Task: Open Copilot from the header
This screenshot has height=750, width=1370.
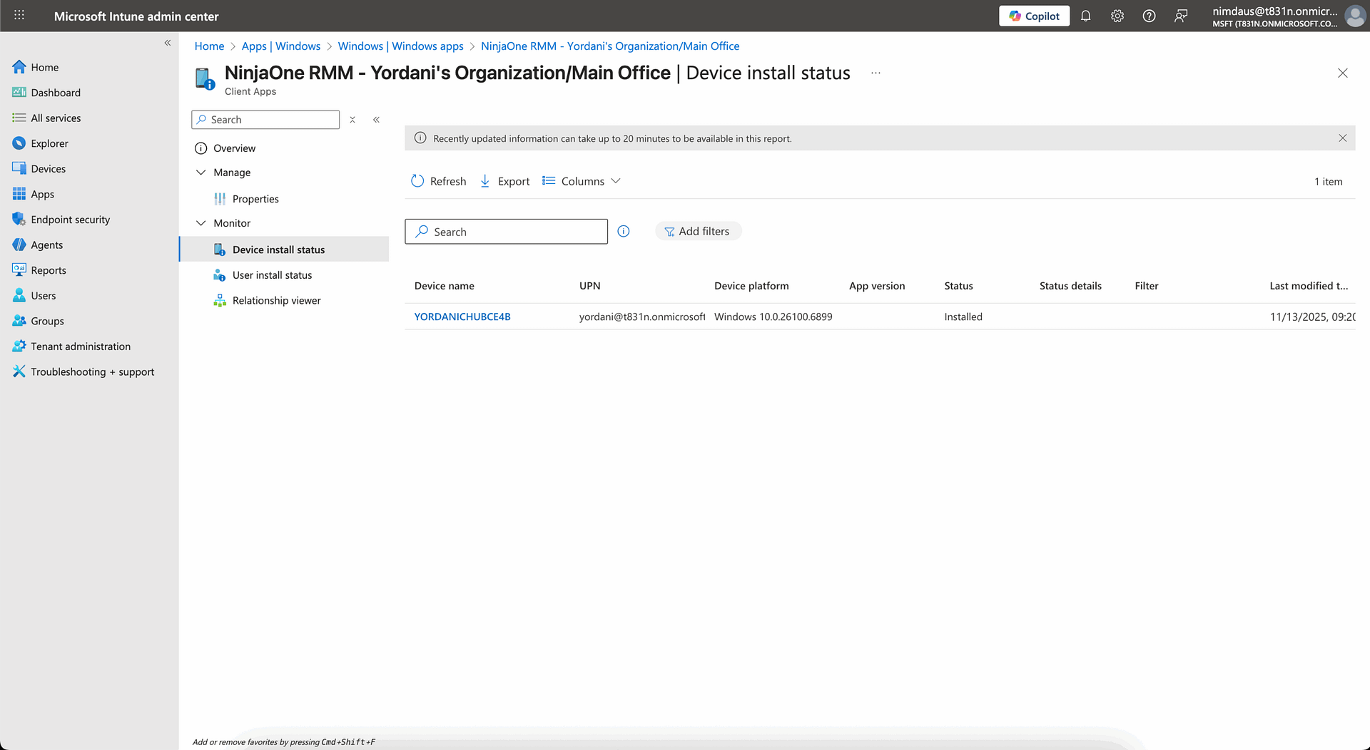Action: (1034, 16)
